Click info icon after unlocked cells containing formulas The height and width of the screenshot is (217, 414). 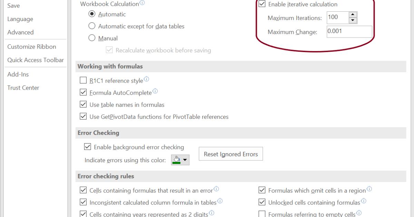pyautogui.click(x=364, y=201)
